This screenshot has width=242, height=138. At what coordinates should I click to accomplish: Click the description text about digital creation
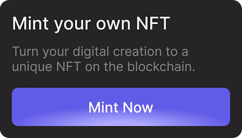pos(104,59)
